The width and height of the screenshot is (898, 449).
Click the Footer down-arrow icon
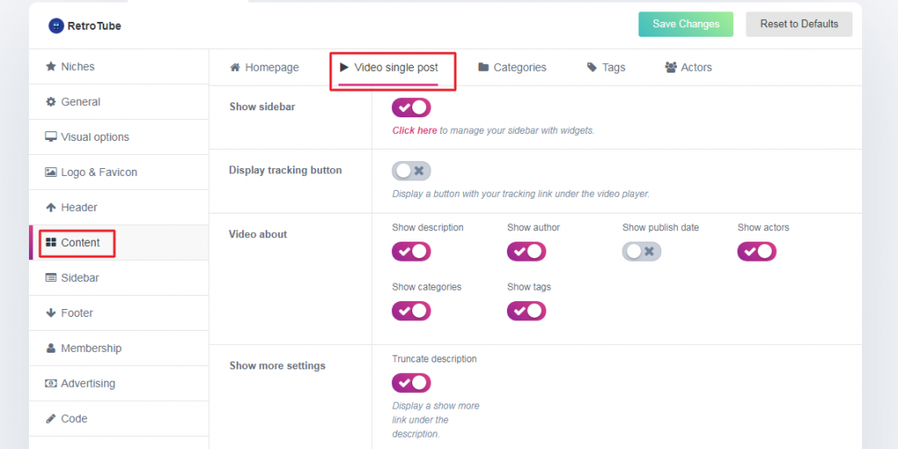51,313
